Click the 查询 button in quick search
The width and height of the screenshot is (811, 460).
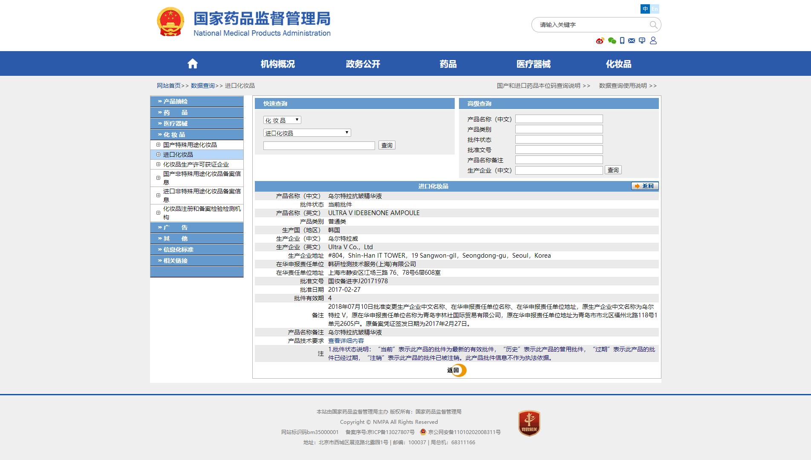(x=387, y=145)
